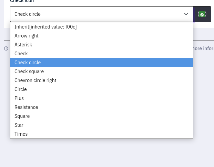Choose the Circle option
Screen dimensions: 214x167
pos(20,89)
